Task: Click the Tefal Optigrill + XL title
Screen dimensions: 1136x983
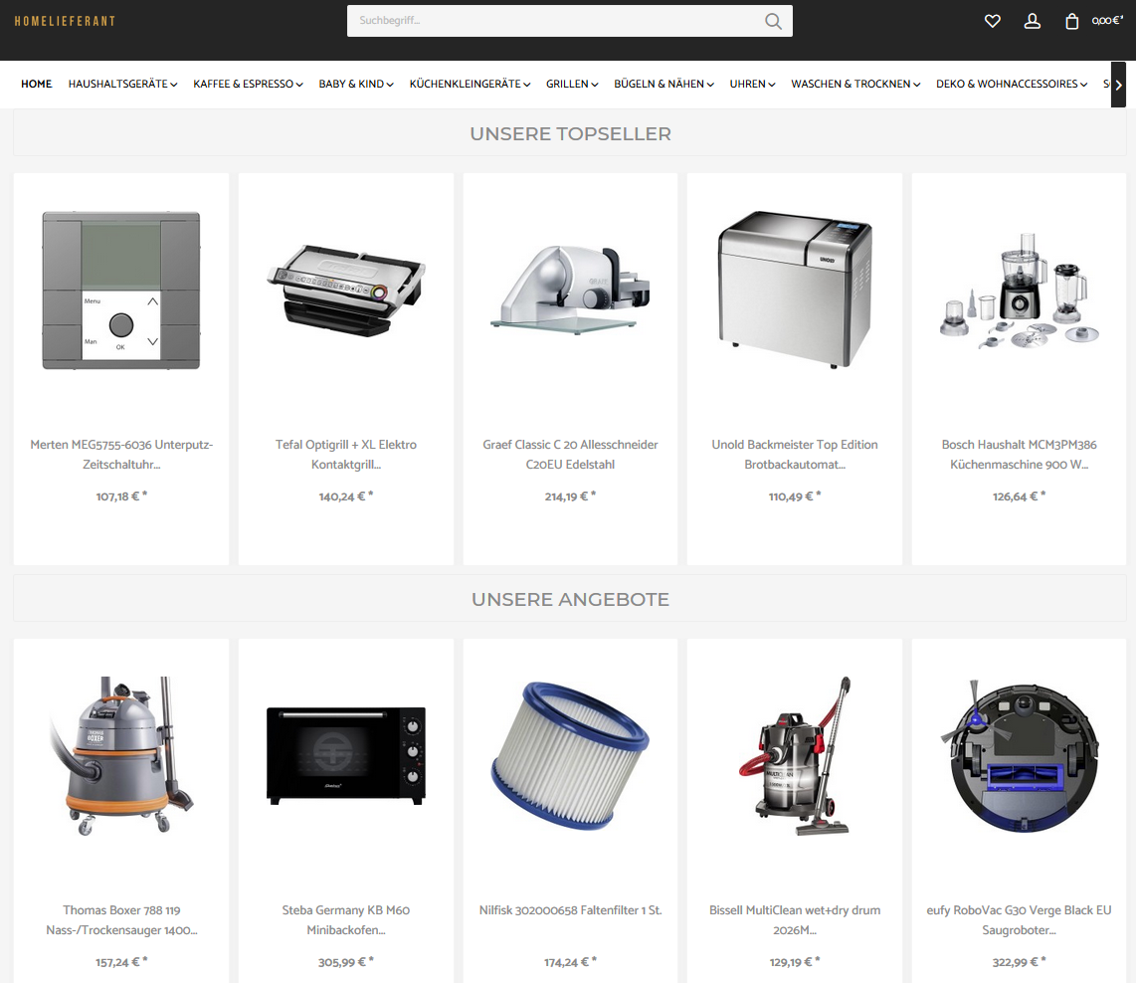Action: click(346, 455)
